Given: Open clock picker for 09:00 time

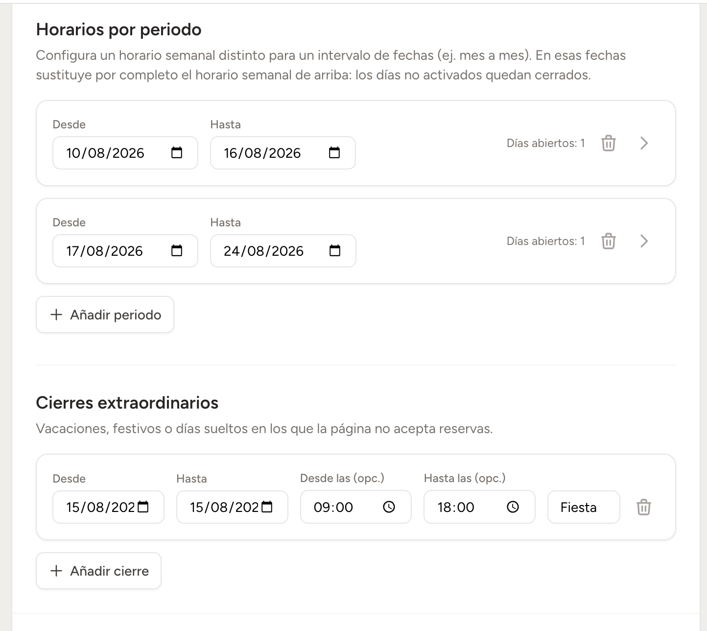Looking at the screenshot, I should pos(389,507).
